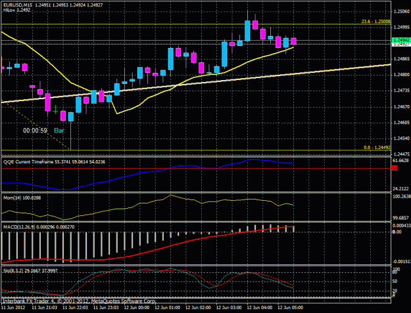
Task: Click the 11 Jun 2012 date label
Action: point(13,308)
